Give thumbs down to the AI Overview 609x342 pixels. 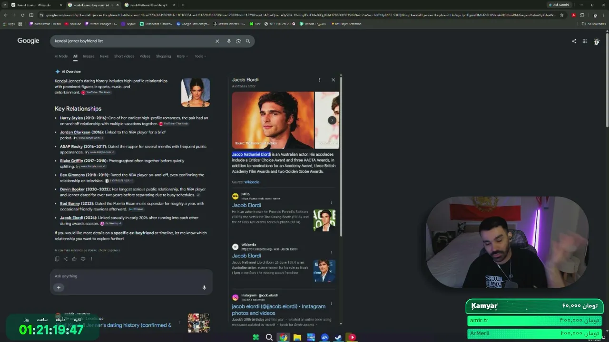pos(83,259)
